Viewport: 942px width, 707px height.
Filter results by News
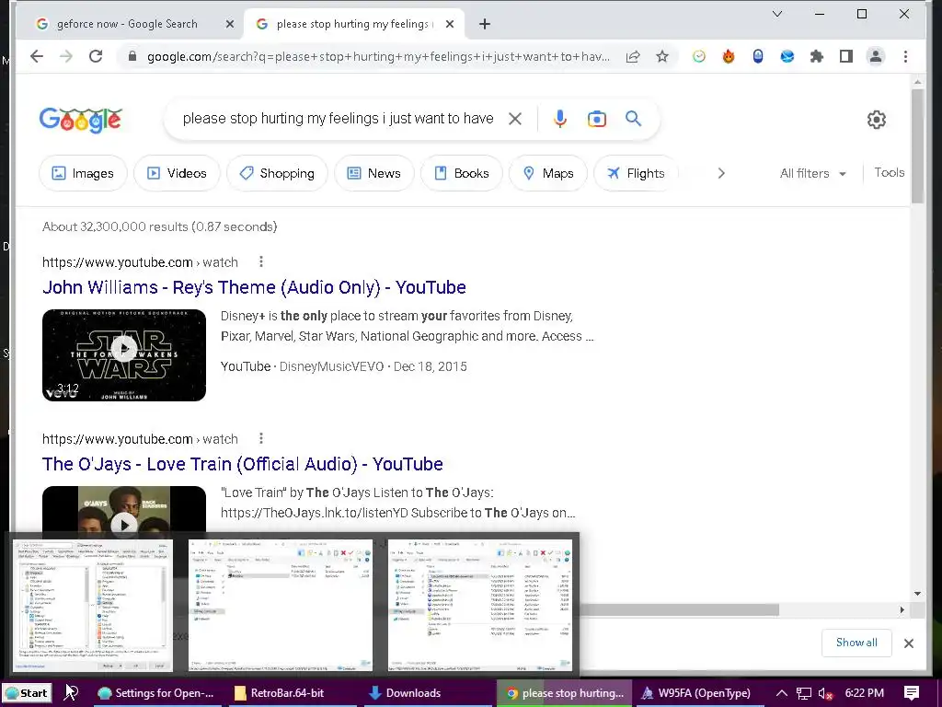click(x=374, y=173)
